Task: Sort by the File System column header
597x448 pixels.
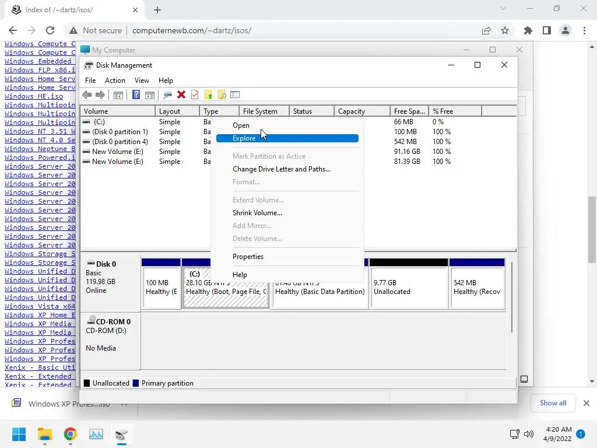Action: tap(264, 111)
